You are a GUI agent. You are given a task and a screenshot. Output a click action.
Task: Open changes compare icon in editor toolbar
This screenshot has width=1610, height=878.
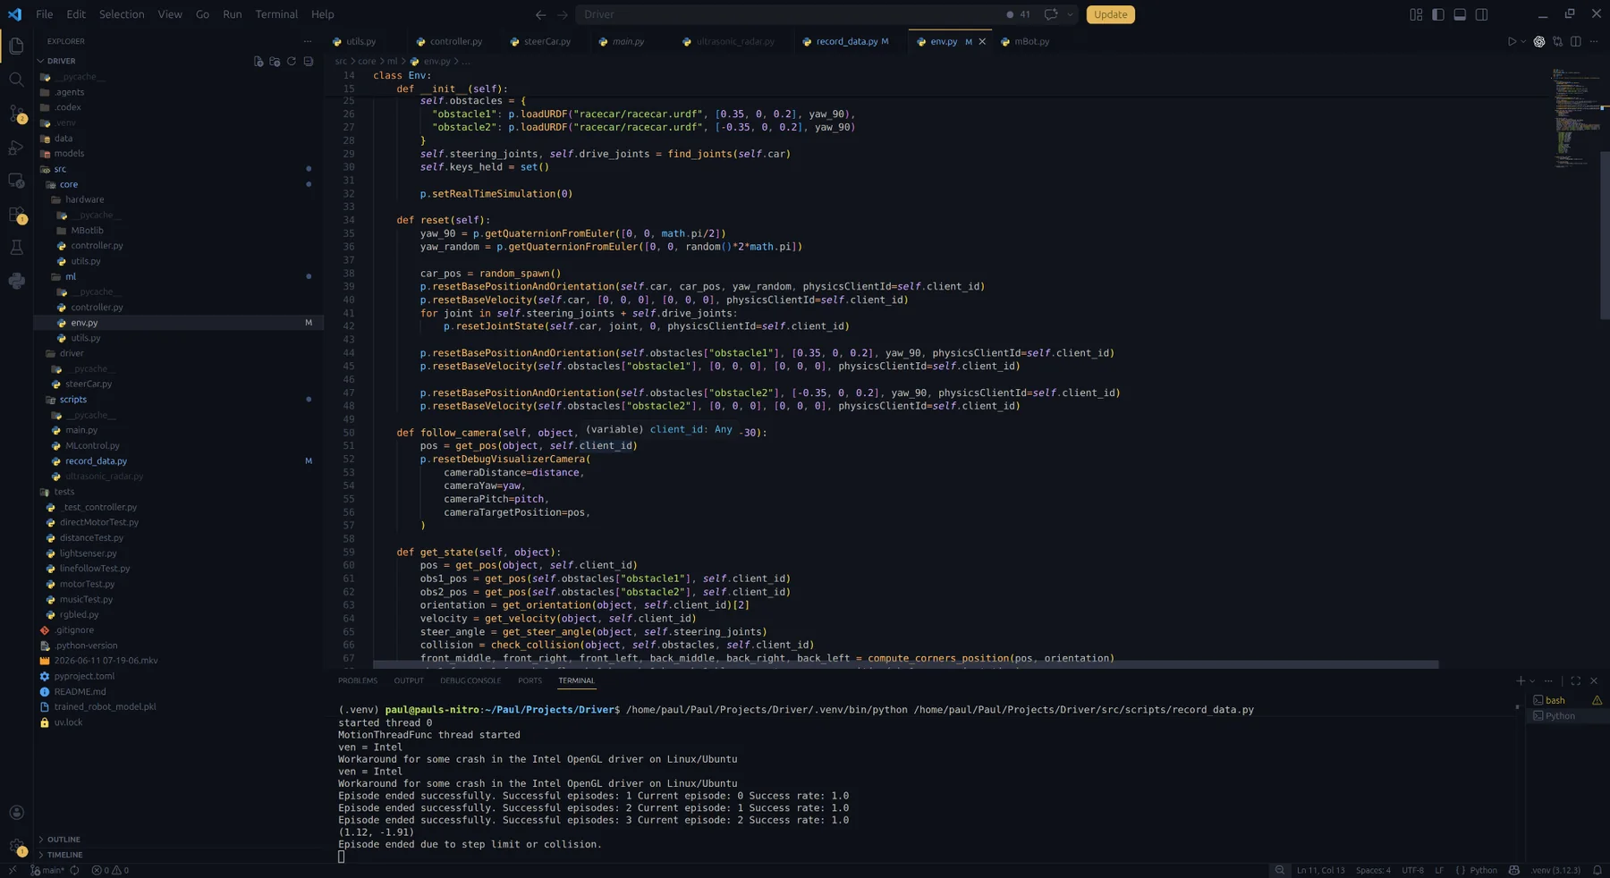[x=1557, y=41]
